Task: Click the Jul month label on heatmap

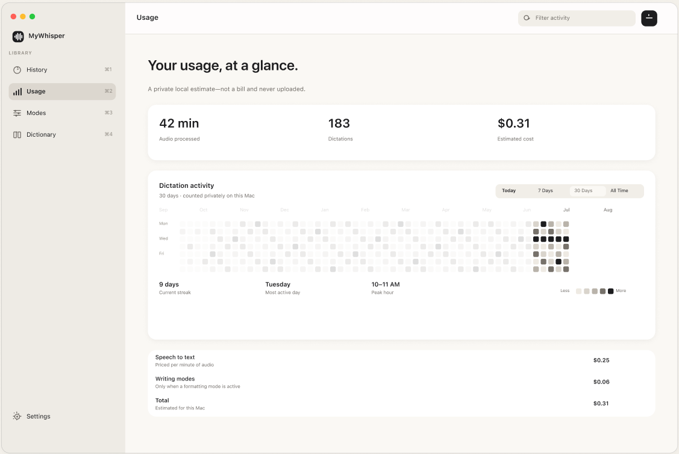Action: pos(566,210)
